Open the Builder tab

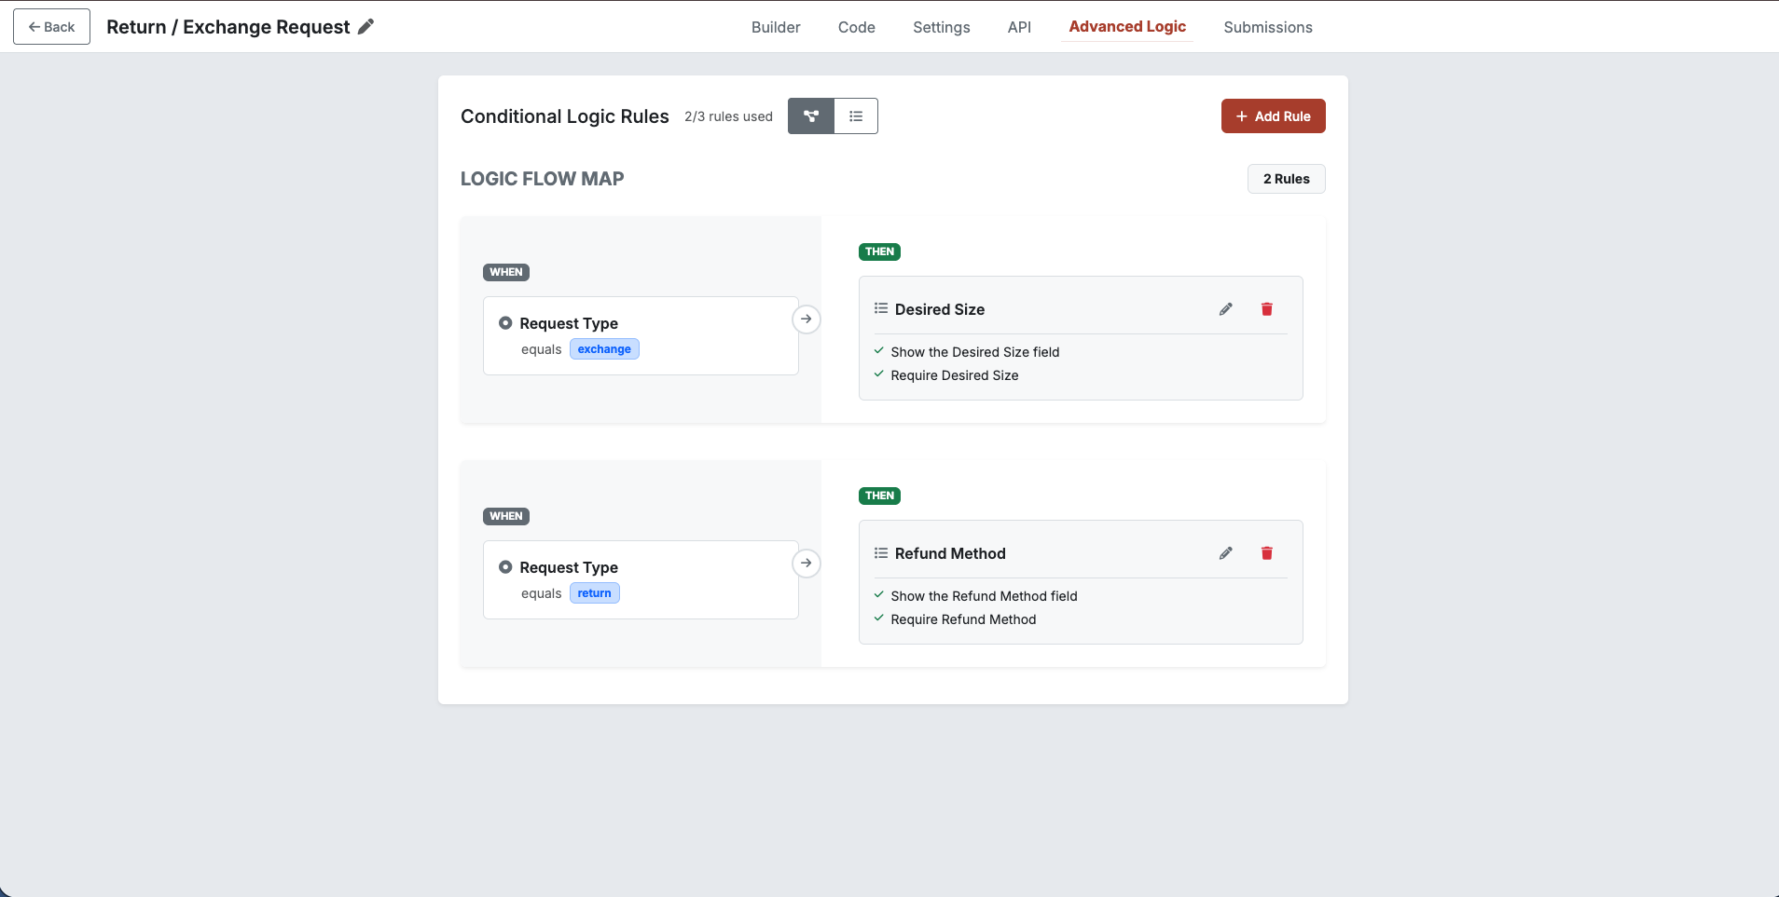[x=775, y=27]
